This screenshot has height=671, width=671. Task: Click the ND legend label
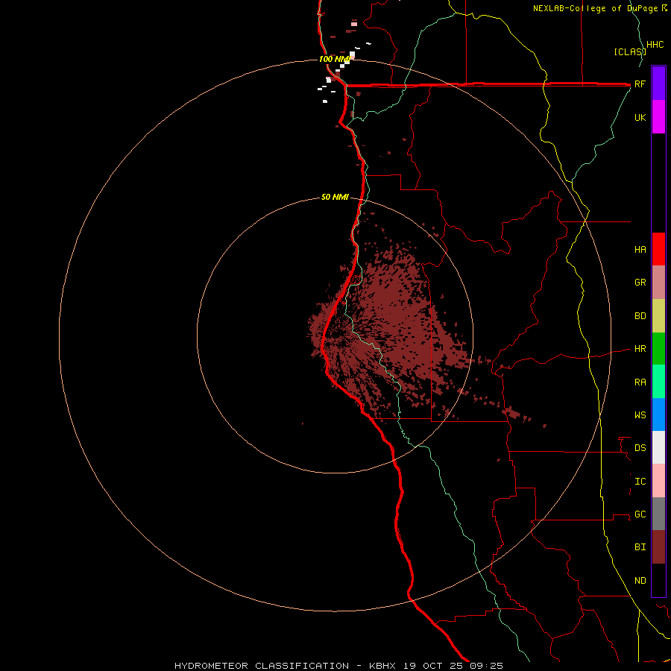640,581
